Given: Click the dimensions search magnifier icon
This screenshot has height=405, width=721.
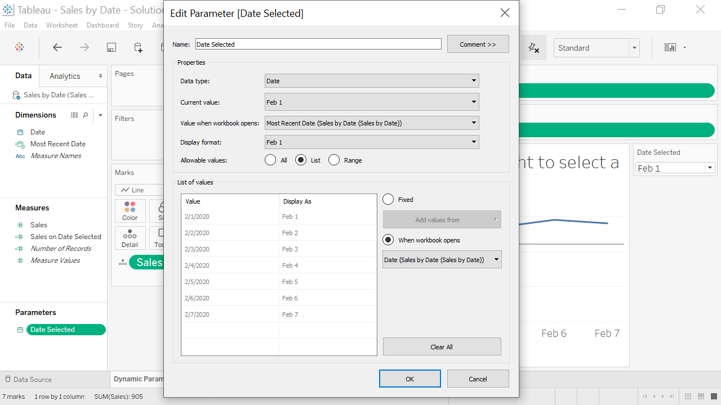Looking at the screenshot, I should 86,115.
